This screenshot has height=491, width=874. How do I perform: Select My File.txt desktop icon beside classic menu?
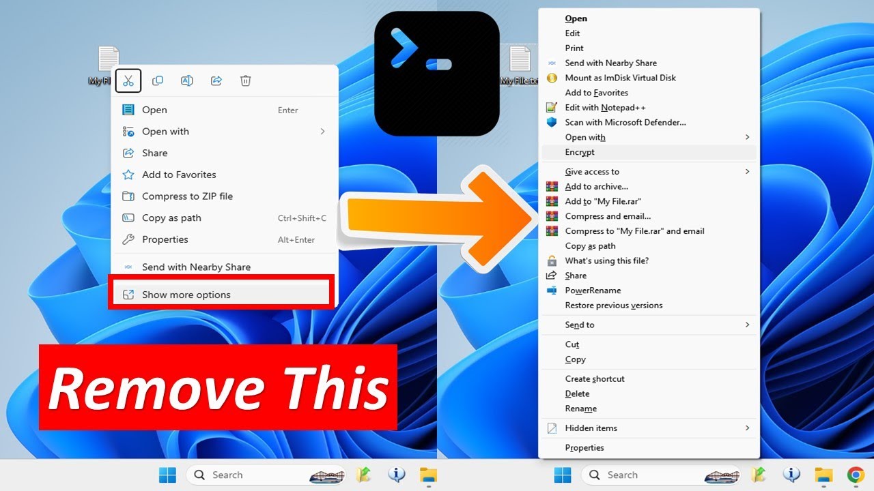coord(520,66)
